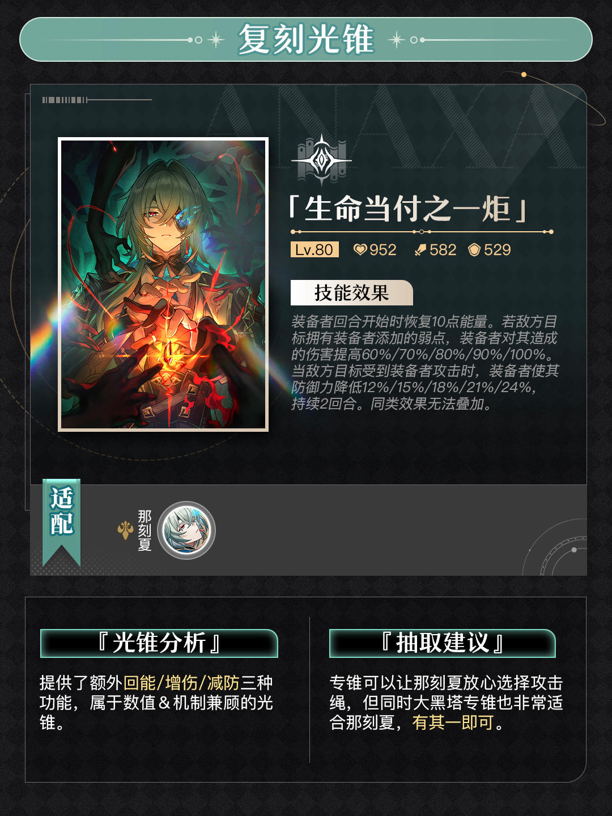Click the star ornament left of 复刻光锥
This screenshot has height=816, width=612.
tap(215, 40)
